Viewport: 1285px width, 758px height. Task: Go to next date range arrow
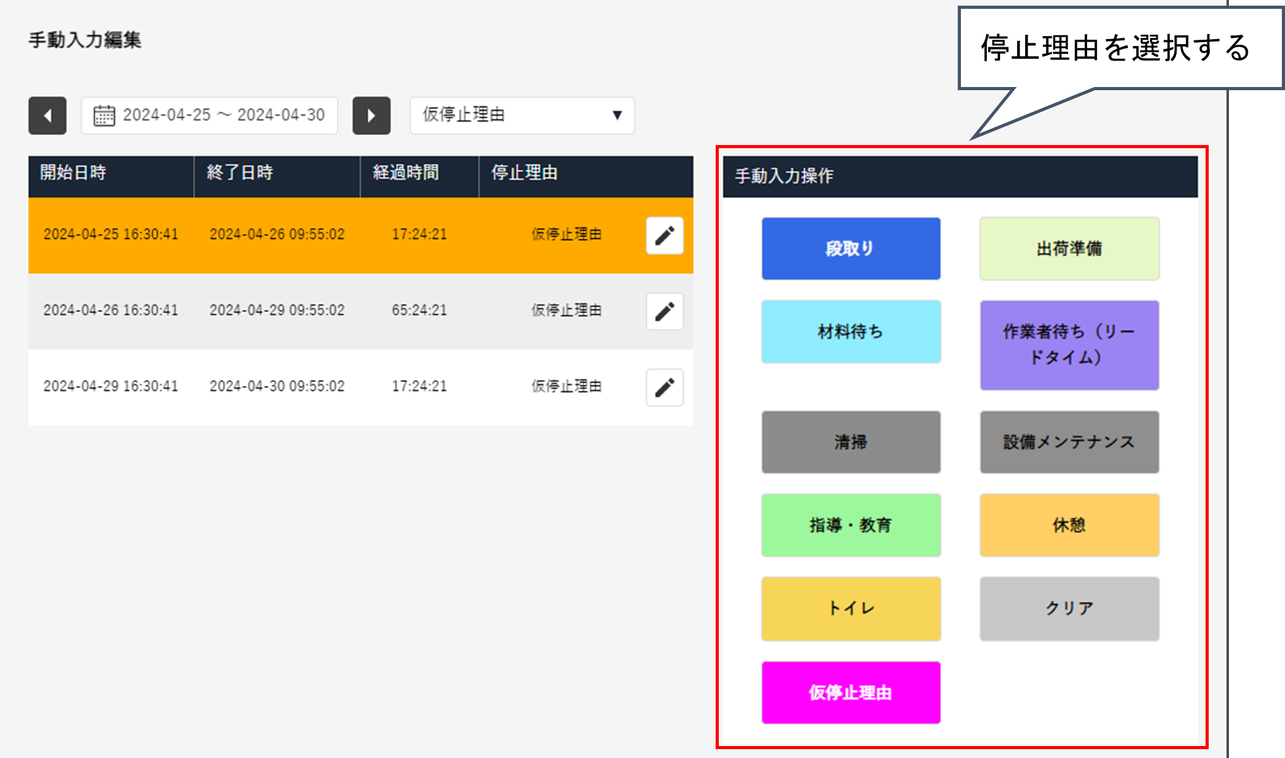click(x=371, y=115)
